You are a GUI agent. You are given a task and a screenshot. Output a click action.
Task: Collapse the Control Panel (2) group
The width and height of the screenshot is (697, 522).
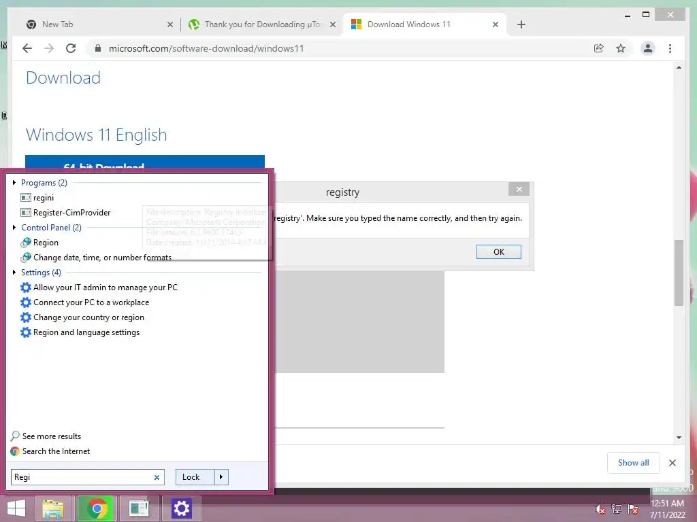[14, 227]
